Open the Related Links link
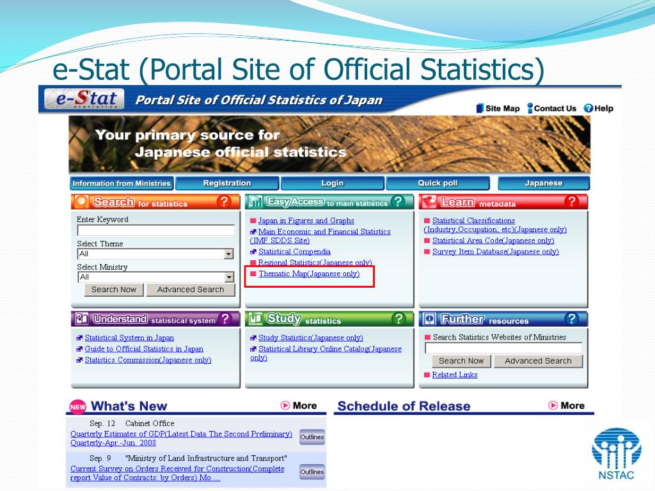 pyautogui.click(x=455, y=375)
